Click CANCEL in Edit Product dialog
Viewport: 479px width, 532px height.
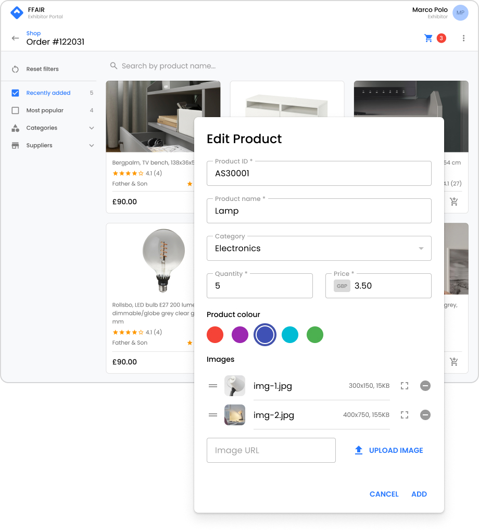click(384, 495)
